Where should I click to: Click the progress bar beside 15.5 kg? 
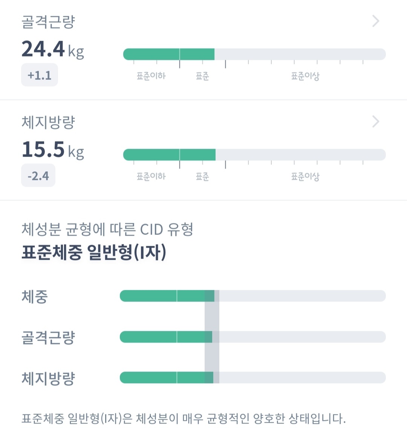[x=254, y=155]
